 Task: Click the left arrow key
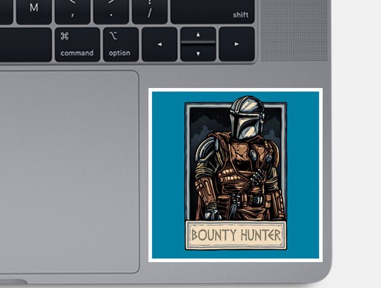(159, 45)
